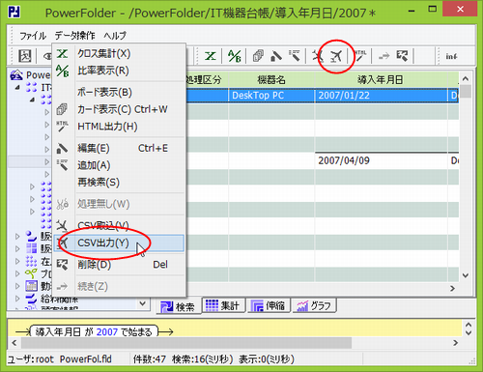Image resolution: width=483 pixels, height=372 pixels.
Task: Expand the 給料関係 tree node
Action: click(17, 299)
